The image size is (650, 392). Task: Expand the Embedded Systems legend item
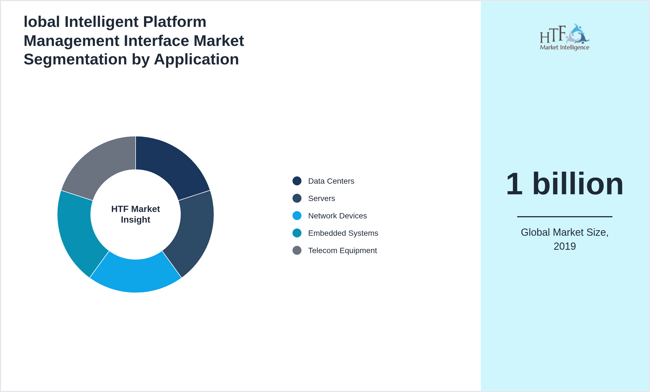[343, 233]
